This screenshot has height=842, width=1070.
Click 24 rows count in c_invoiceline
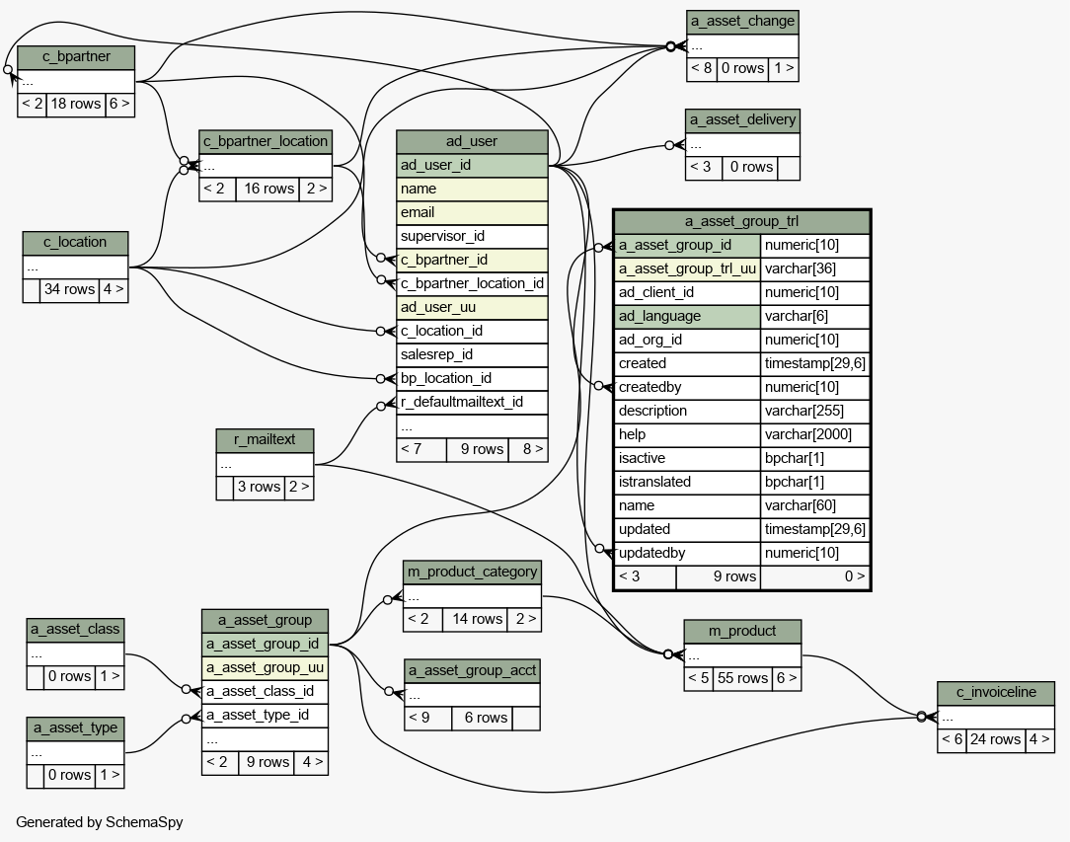996,739
